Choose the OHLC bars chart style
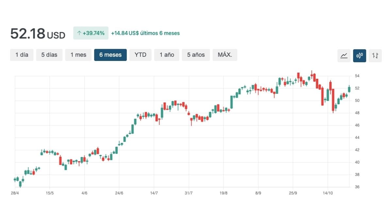 [x=375, y=55]
